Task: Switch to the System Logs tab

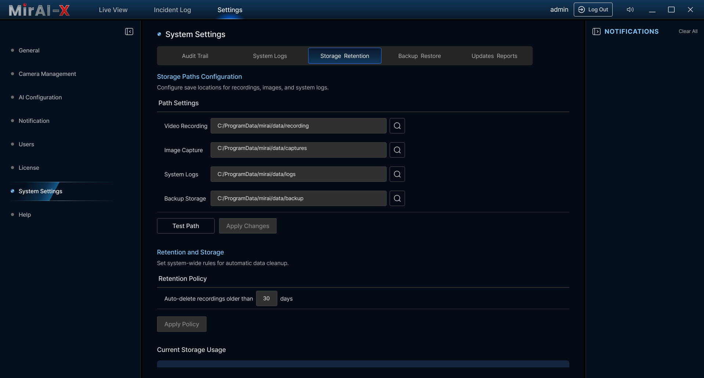Action: (270, 56)
